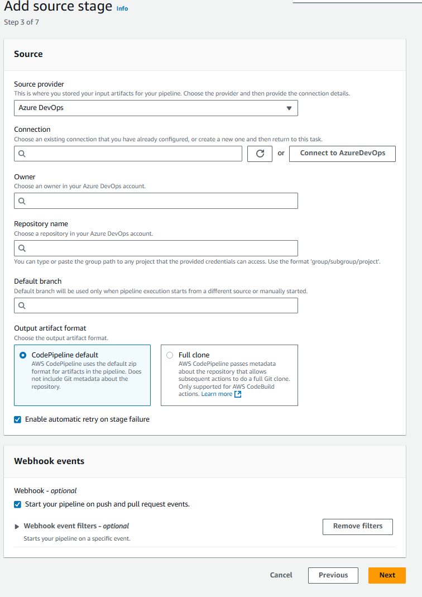
Task: Expand the Webhook event filters section
Action: coord(17,526)
